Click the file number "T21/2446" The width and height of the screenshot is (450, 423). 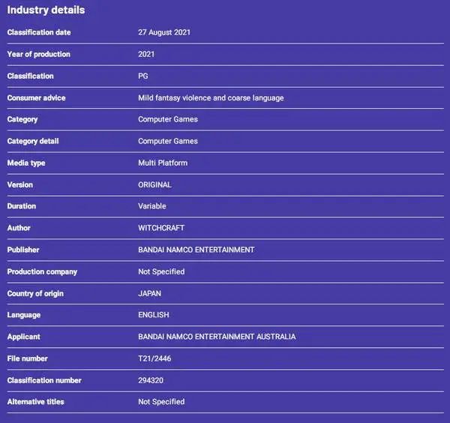pos(155,358)
